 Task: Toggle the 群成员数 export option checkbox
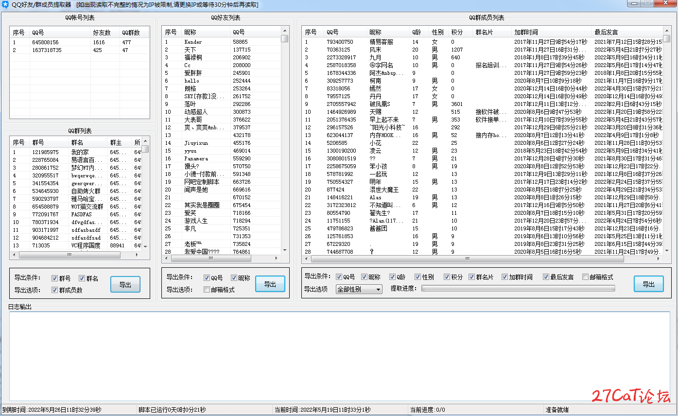point(55,290)
